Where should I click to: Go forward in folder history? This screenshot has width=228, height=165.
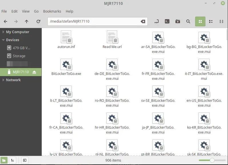click(16, 21)
